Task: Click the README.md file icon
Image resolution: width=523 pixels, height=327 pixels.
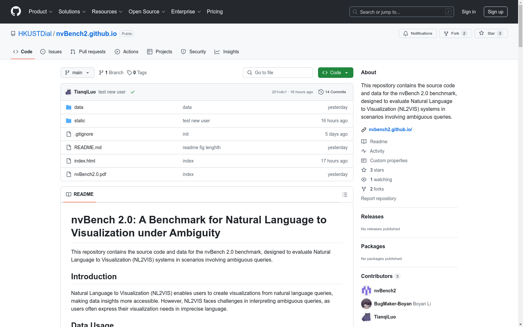Action: pyautogui.click(x=69, y=147)
